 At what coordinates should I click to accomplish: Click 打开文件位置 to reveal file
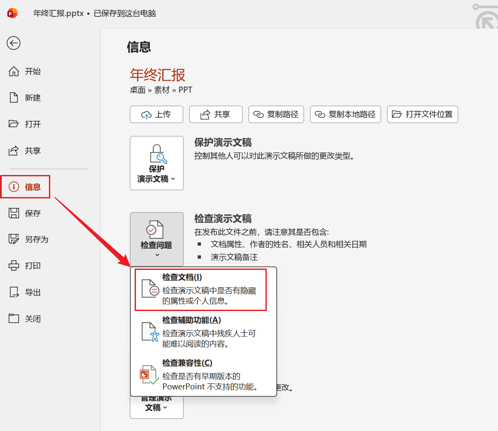tap(422, 114)
